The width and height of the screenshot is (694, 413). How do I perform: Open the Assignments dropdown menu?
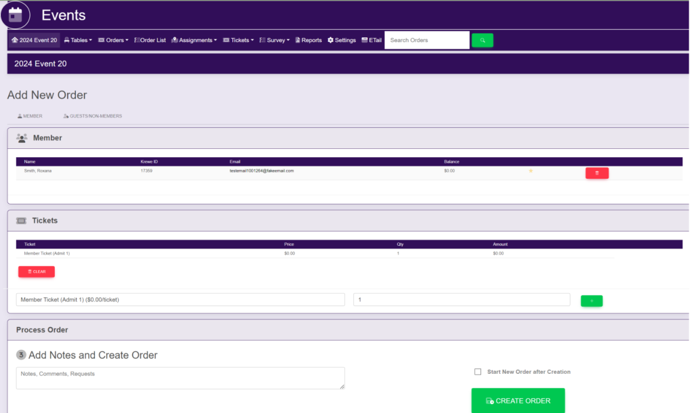195,41
